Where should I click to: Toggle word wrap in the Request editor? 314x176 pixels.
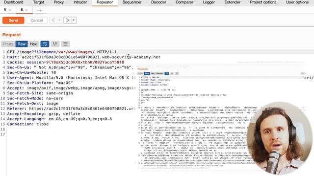click(45, 44)
